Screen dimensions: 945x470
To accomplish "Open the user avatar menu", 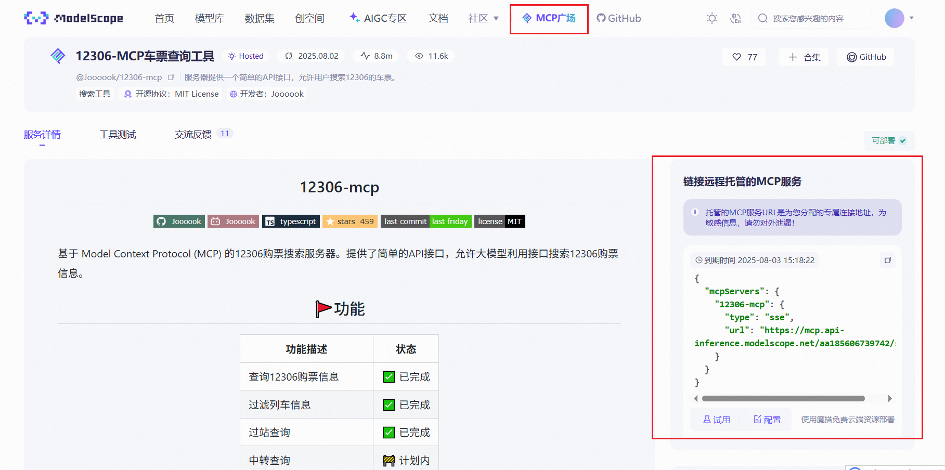I will point(894,18).
